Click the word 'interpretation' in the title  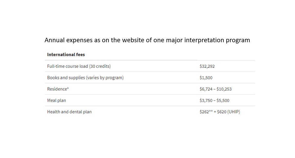(x=204, y=40)
